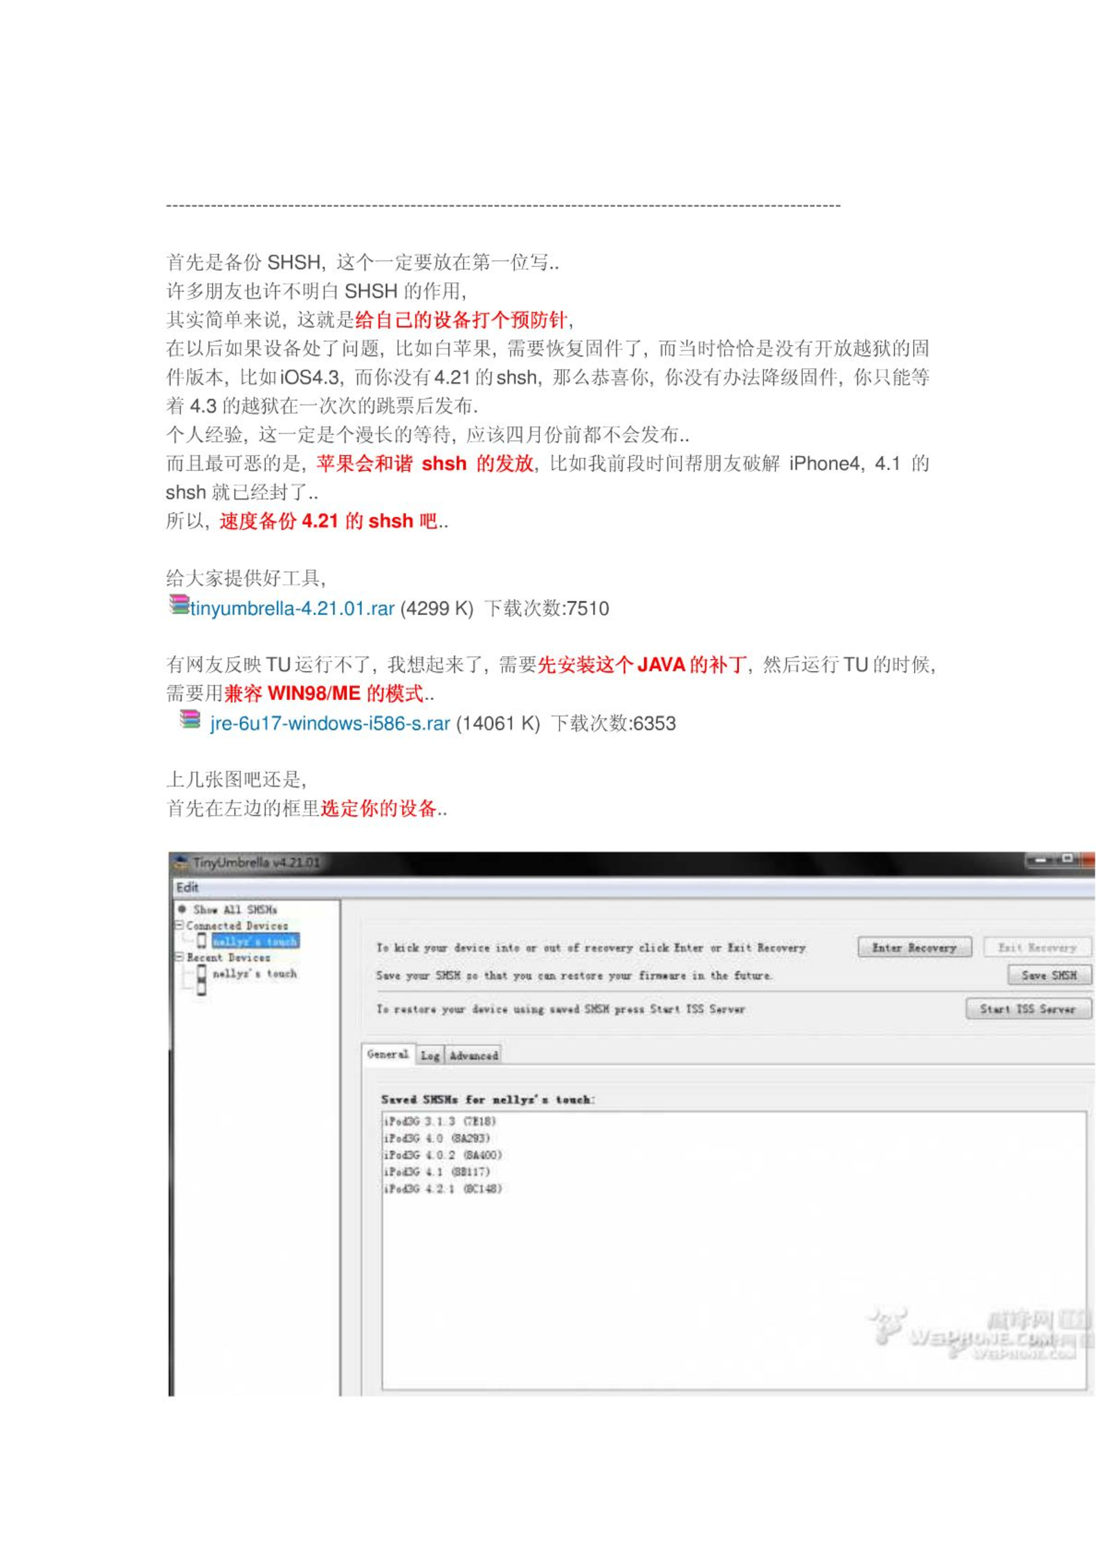This screenshot has width=1096, height=1551.
Task: Collapse the Connected Devices tree node
Action: (179, 925)
